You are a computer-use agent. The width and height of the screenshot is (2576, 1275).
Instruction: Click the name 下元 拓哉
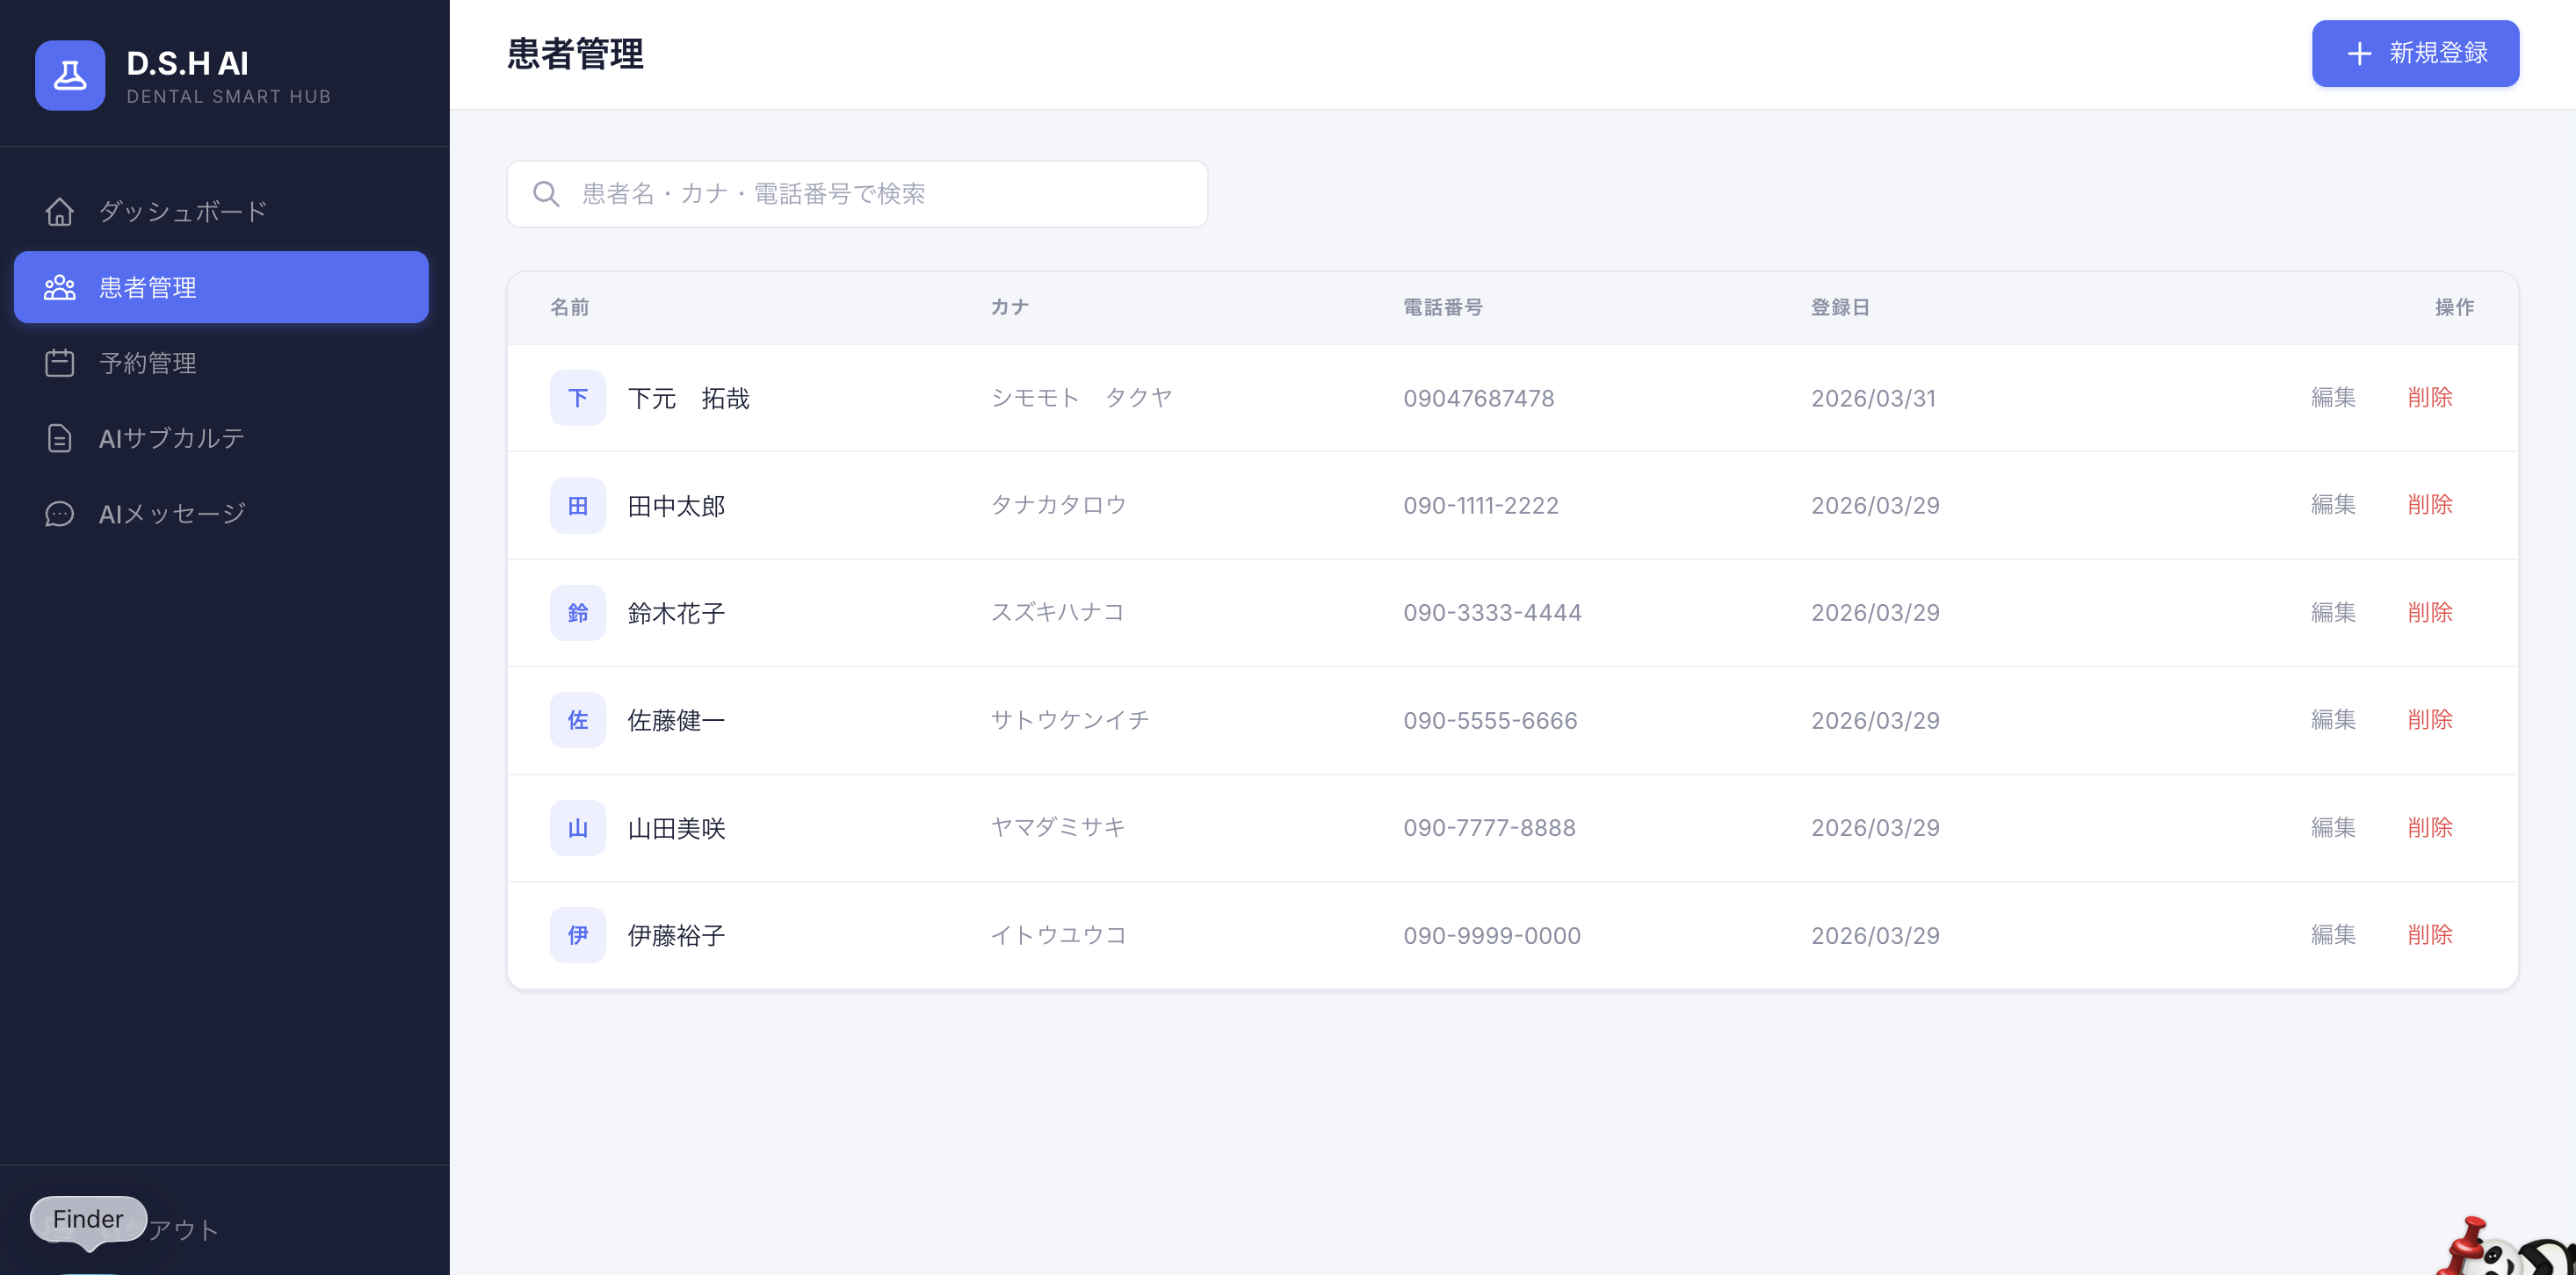tap(689, 399)
